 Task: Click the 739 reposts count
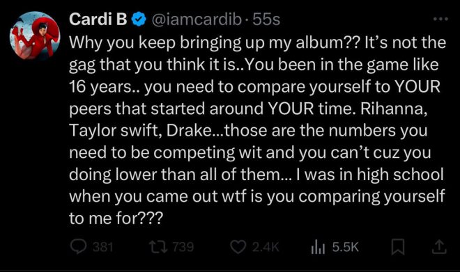click(183, 247)
